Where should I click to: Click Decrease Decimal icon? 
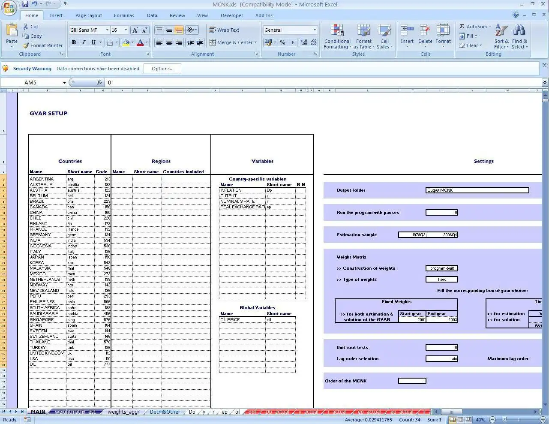click(x=313, y=42)
